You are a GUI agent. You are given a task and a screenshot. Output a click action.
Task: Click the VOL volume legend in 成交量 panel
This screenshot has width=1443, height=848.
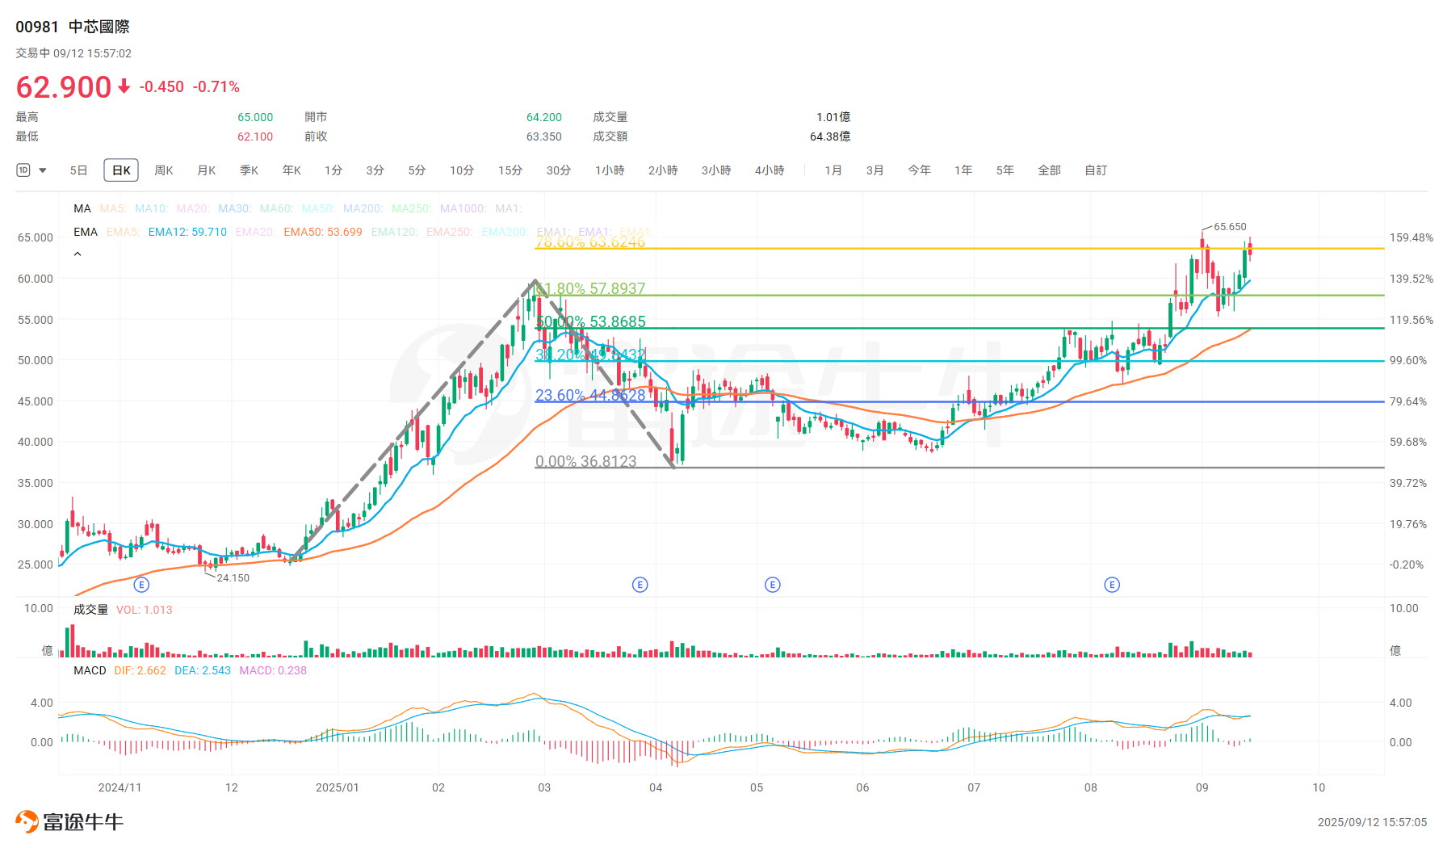pos(144,610)
